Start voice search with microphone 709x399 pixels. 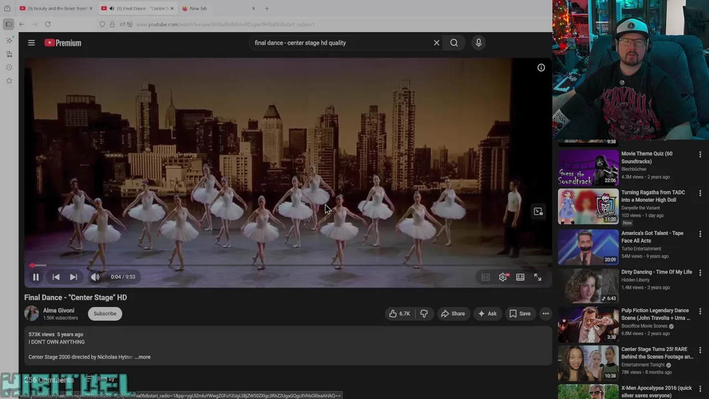tap(479, 43)
